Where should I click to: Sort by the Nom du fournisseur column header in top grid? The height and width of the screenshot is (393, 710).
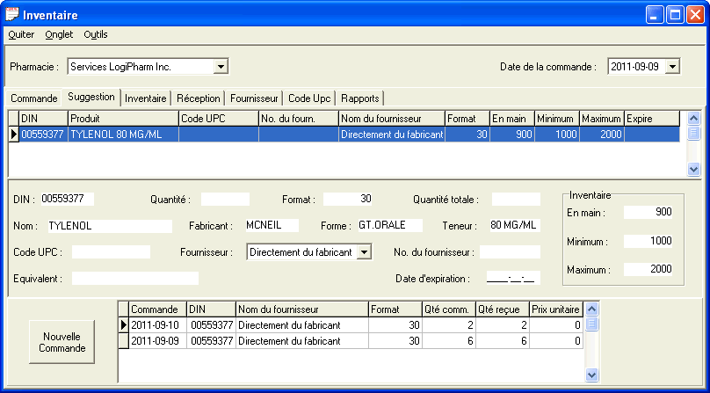tap(390, 118)
